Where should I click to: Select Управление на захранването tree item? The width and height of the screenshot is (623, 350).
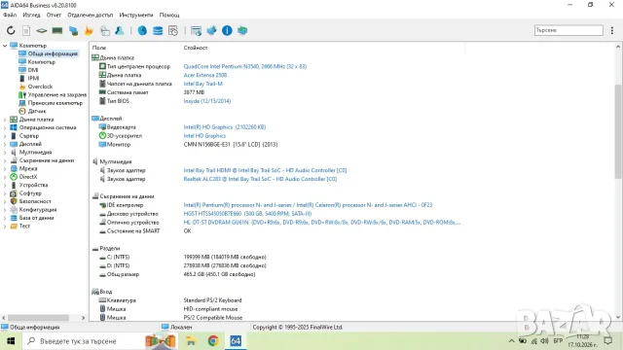[57, 95]
